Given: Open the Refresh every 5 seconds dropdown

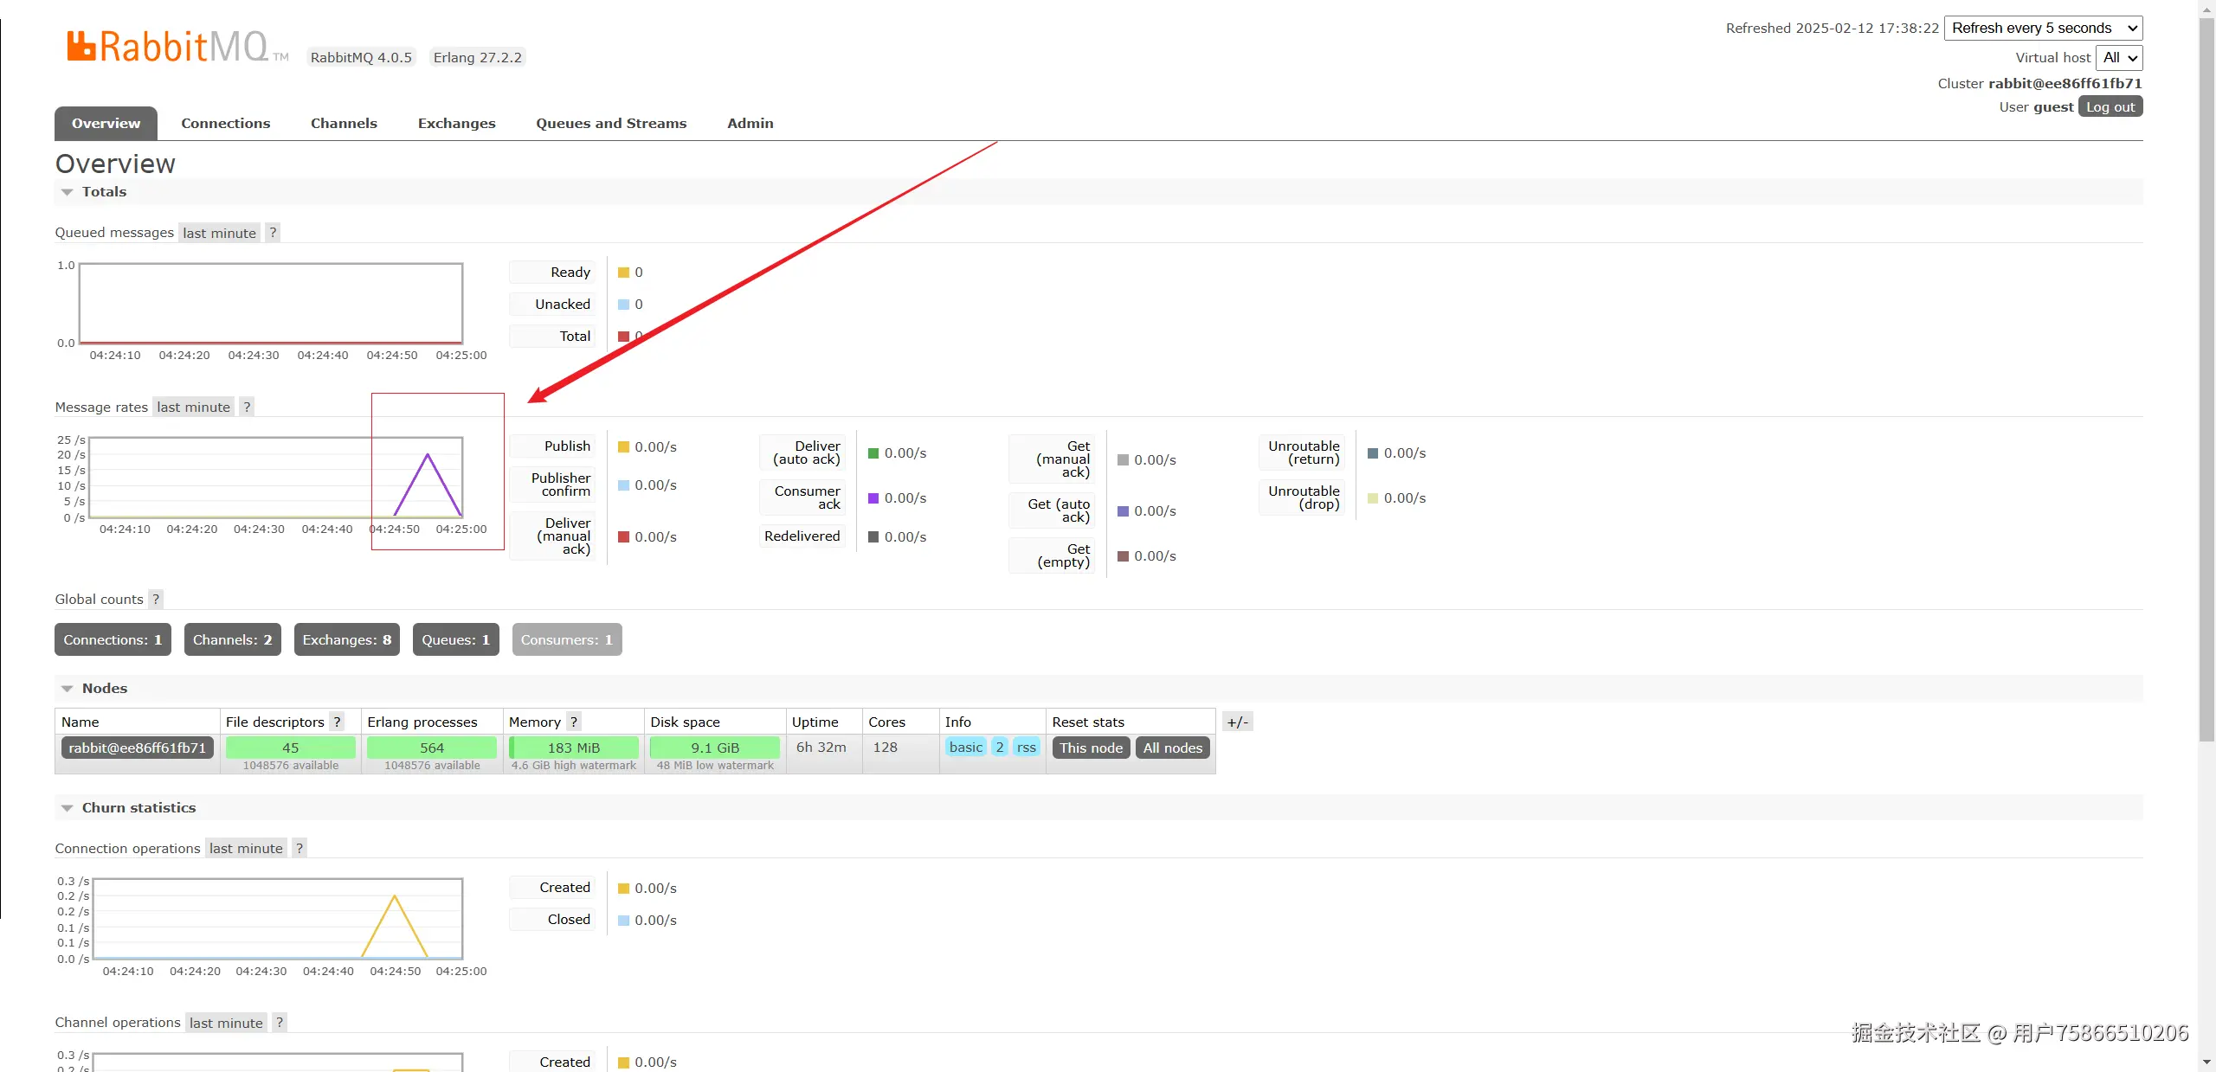Looking at the screenshot, I should [2043, 28].
